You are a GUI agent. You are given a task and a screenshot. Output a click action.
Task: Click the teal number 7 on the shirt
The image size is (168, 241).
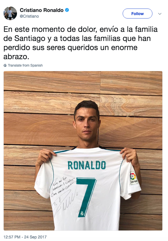coord(86,197)
